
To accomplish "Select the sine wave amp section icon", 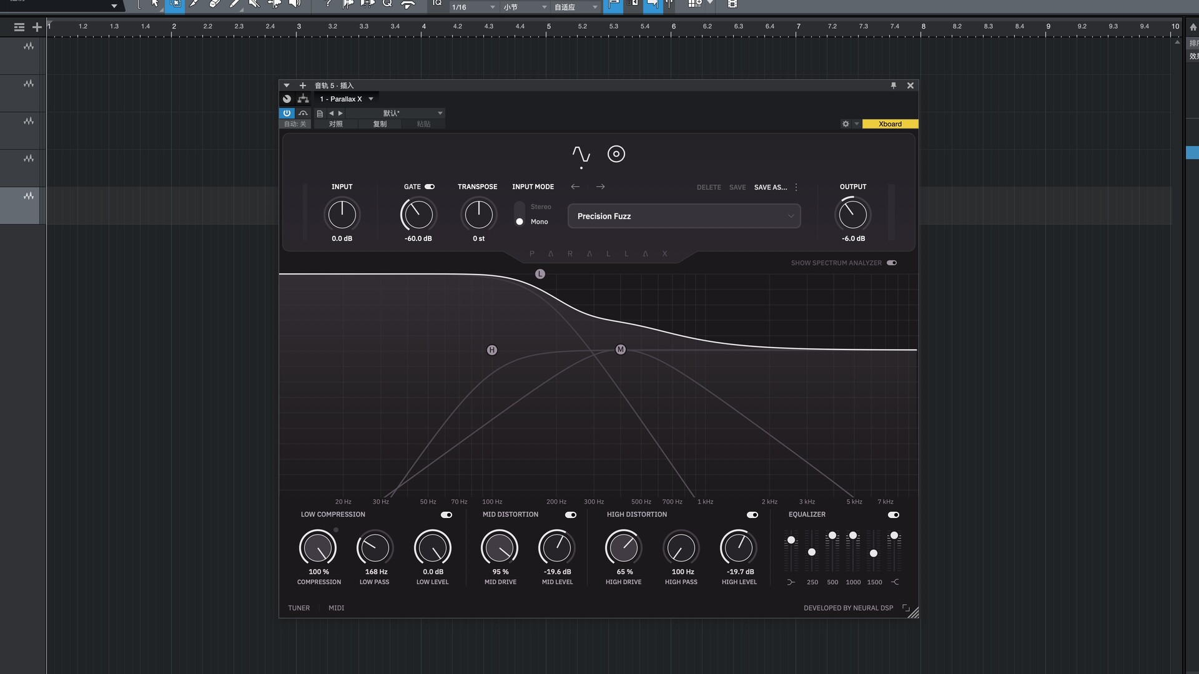I will 581,154.
